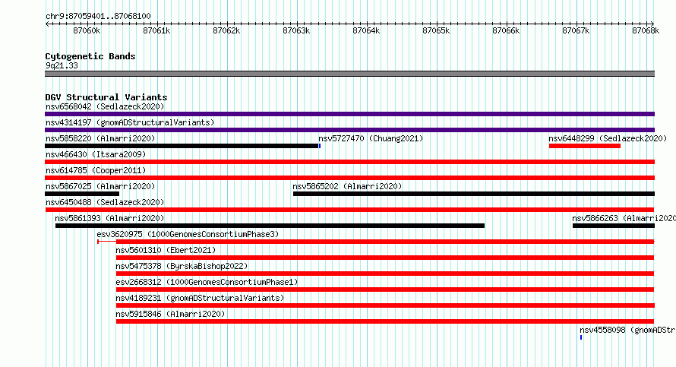Click the 87060k ruler tick label
Screen dimensions: 676x367
87,30
